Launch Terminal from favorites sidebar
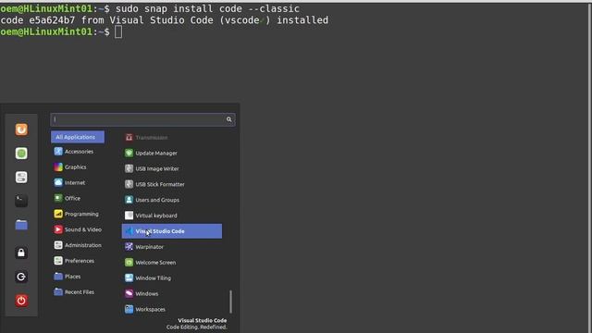The image size is (592, 333). [21, 201]
